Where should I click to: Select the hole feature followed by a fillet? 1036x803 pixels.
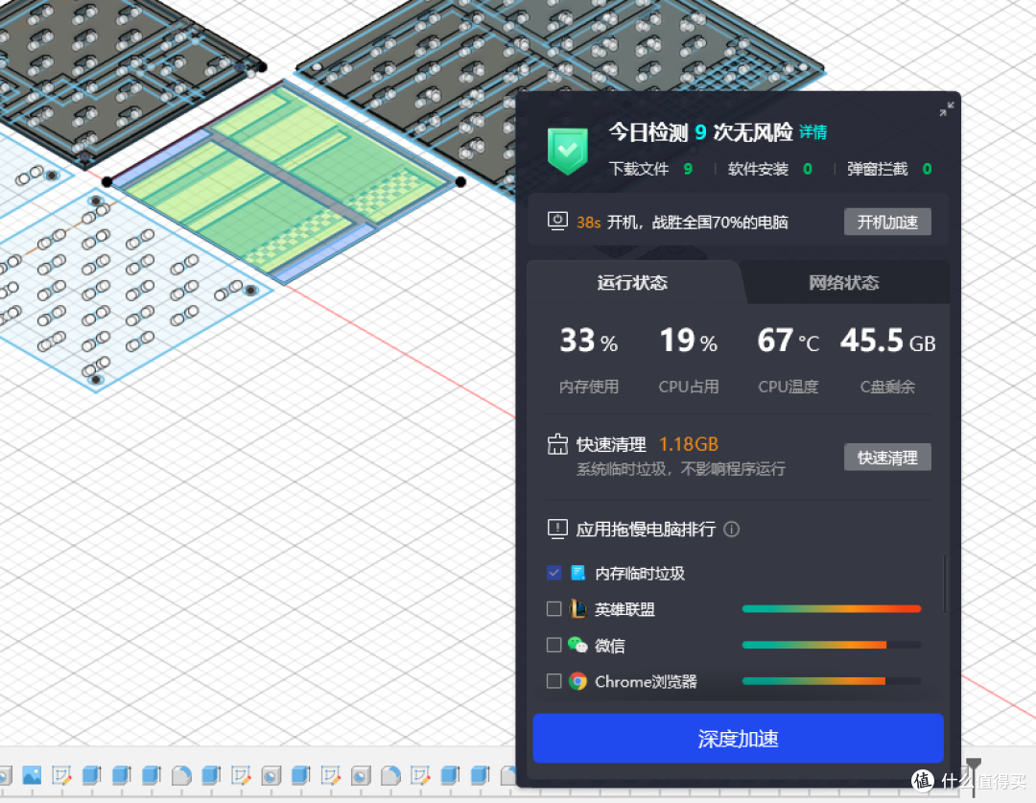[361, 775]
